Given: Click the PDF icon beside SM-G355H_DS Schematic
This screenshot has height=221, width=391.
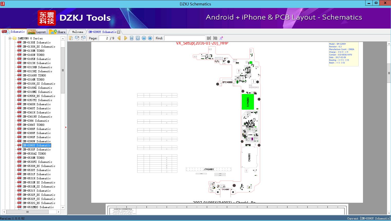Looking at the screenshot, I should coord(19,96).
